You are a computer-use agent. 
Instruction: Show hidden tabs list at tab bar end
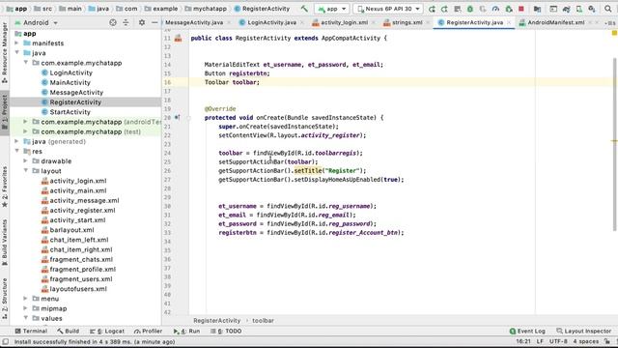610,23
